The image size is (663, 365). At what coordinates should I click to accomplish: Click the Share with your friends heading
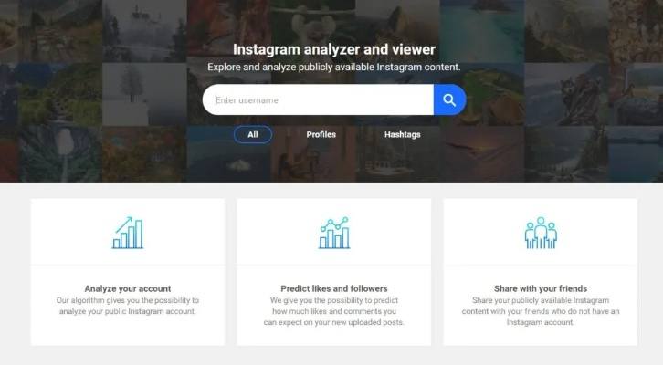(541, 288)
